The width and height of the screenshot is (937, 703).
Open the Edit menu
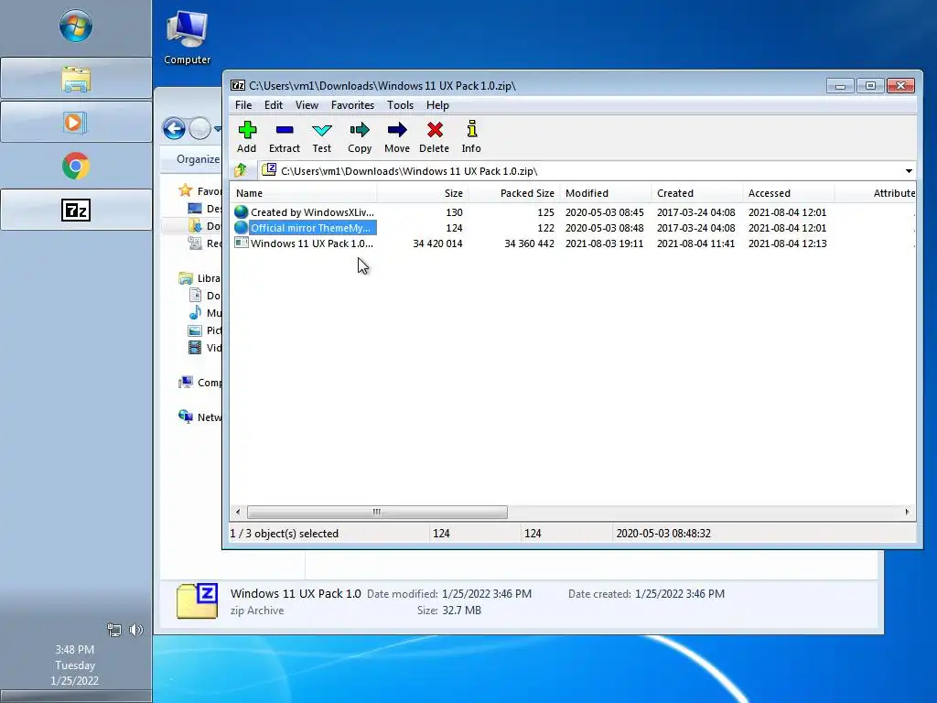273,105
